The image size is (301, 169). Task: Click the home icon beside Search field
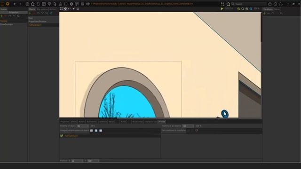click(x=228, y=4)
